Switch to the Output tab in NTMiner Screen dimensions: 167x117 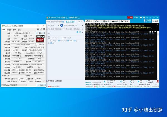point(89,21)
